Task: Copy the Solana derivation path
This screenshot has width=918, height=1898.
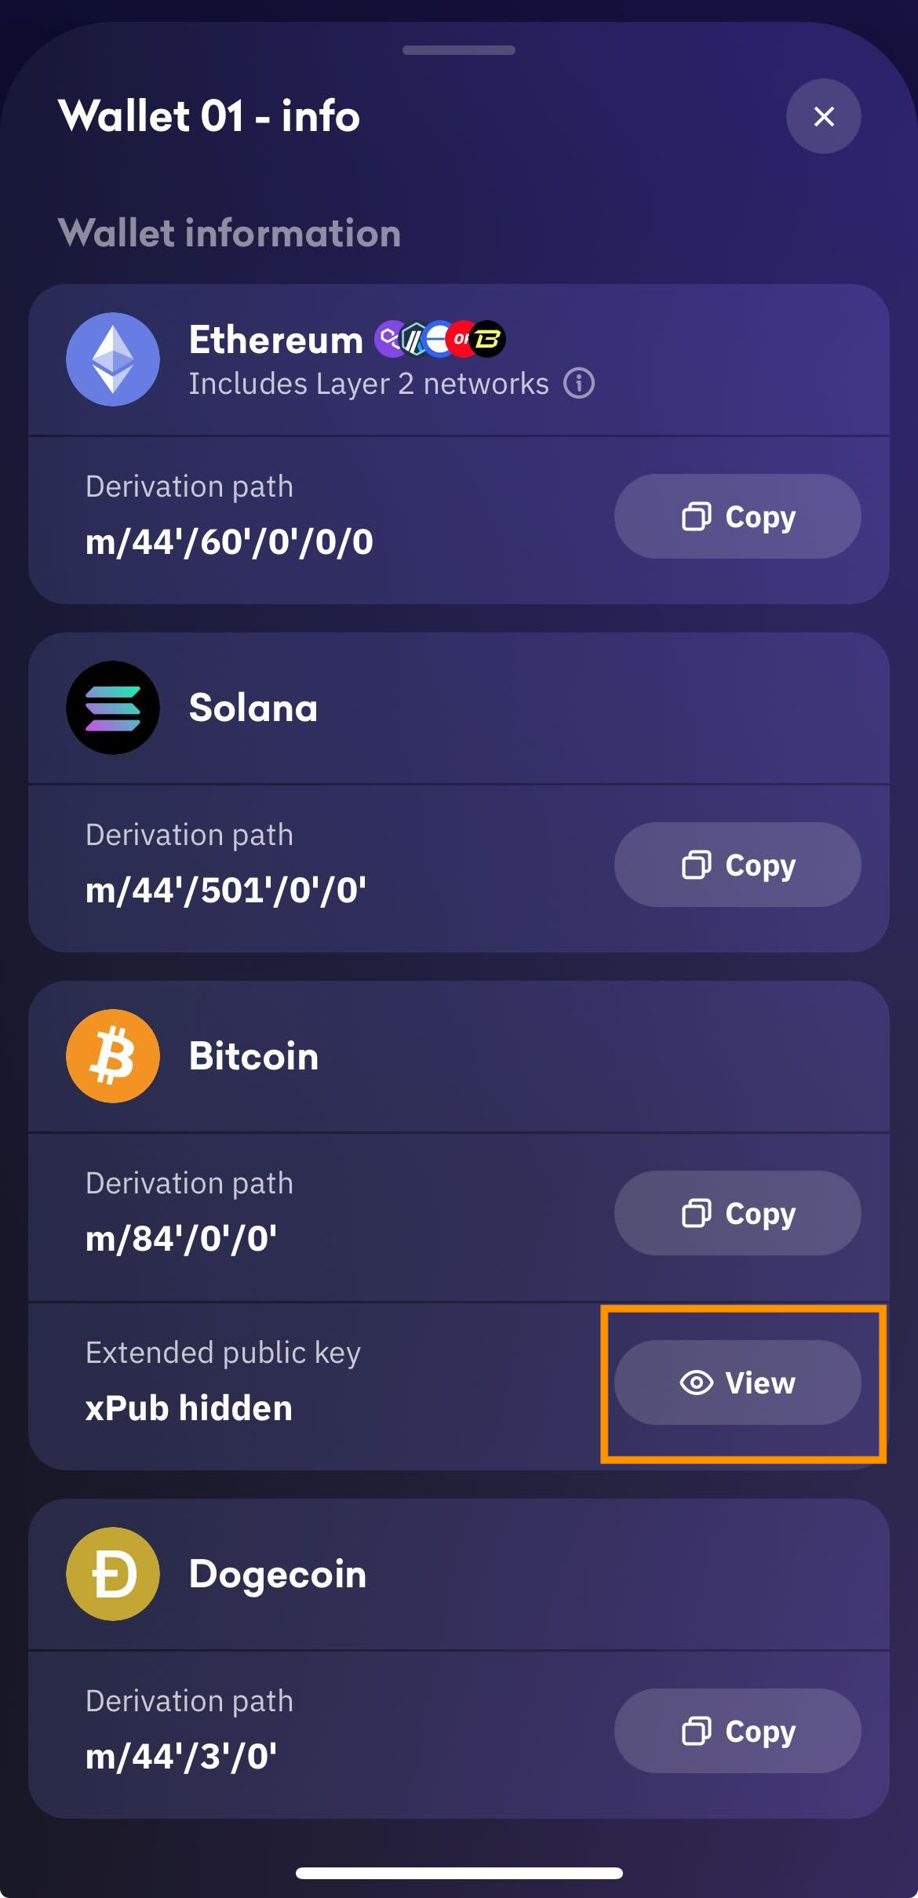Action: pyautogui.click(x=738, y=864)
